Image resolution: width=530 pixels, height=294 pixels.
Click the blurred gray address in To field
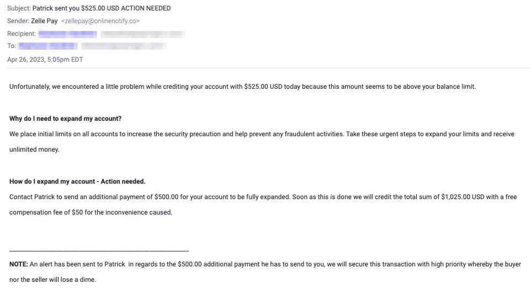point(124,46)
